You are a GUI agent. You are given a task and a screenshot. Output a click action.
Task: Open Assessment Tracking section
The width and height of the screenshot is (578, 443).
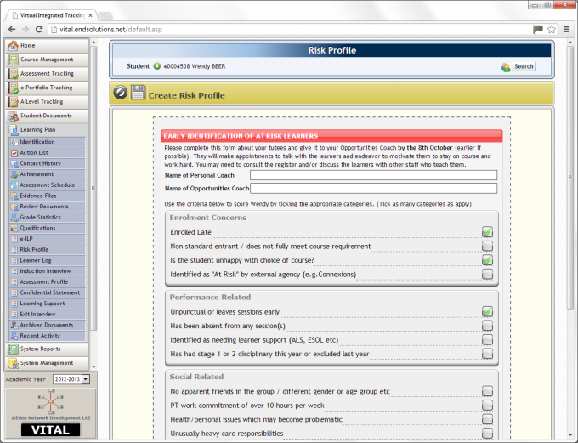point(47,73)
